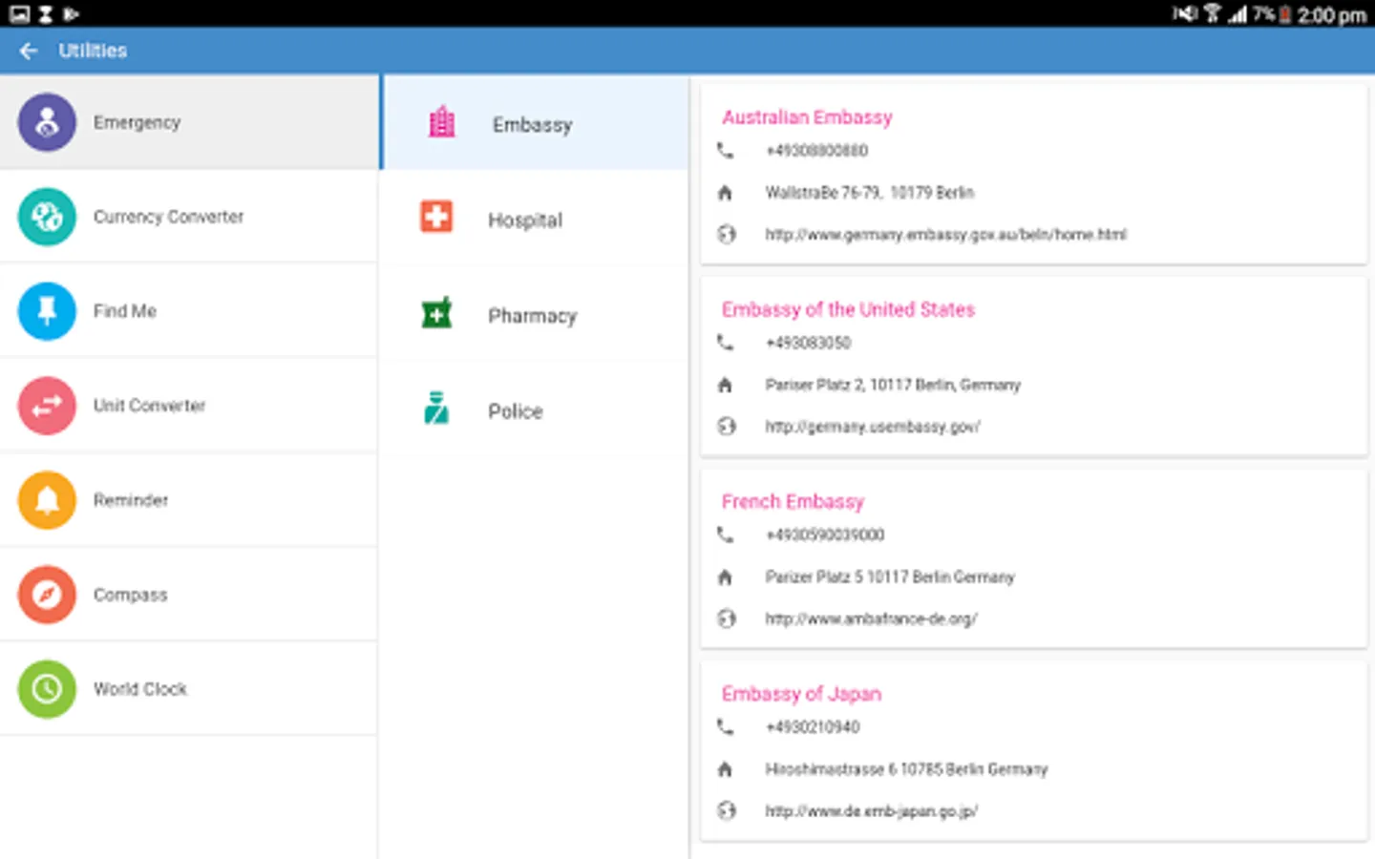Tap the United States Embassy home icon
Screen dimensions: 1375x859
(726, 386)
